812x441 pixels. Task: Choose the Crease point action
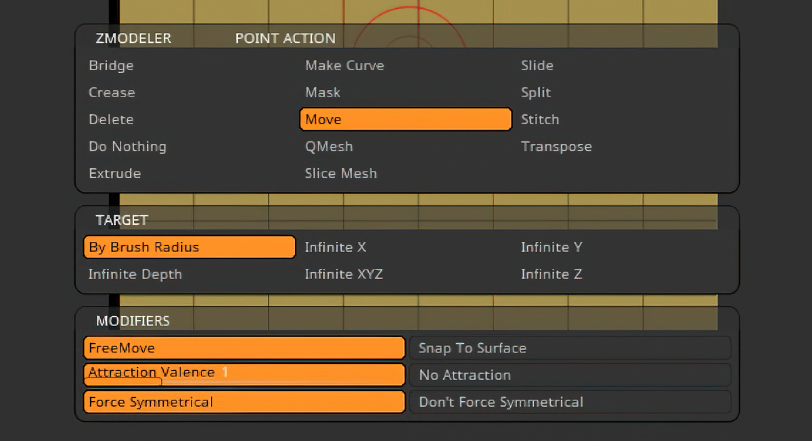[x=112, y=93]
